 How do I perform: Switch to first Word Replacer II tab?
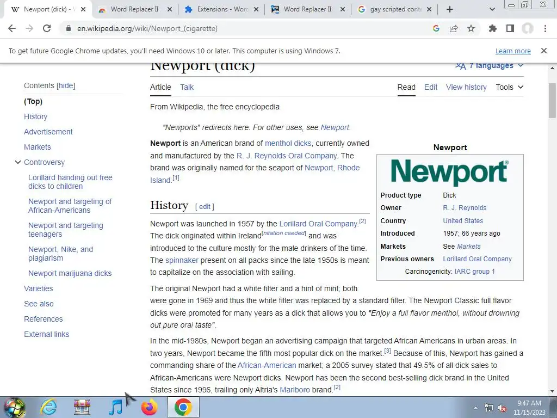pos(135,9)
